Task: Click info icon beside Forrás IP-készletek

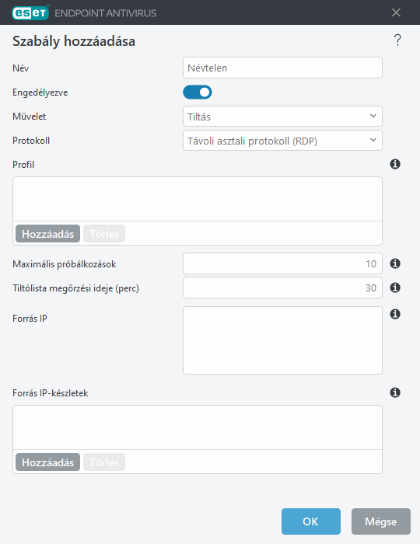Action: point(395,392)
